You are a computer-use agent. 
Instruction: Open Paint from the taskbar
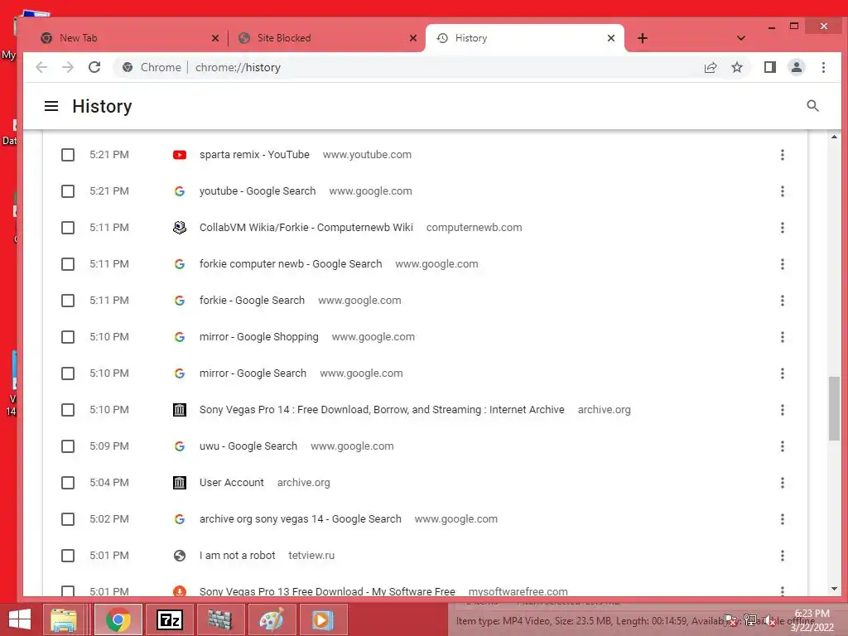click(x=271, y=619)
